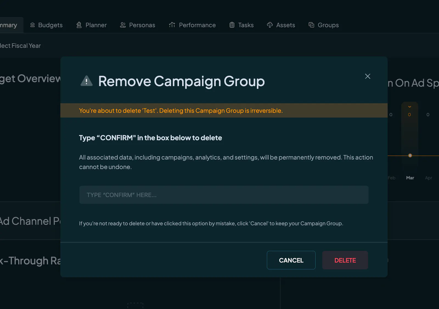Screen dimensions: 439x309
Task: Click the warning triangle icon in dialog
Action: [86, 81]
